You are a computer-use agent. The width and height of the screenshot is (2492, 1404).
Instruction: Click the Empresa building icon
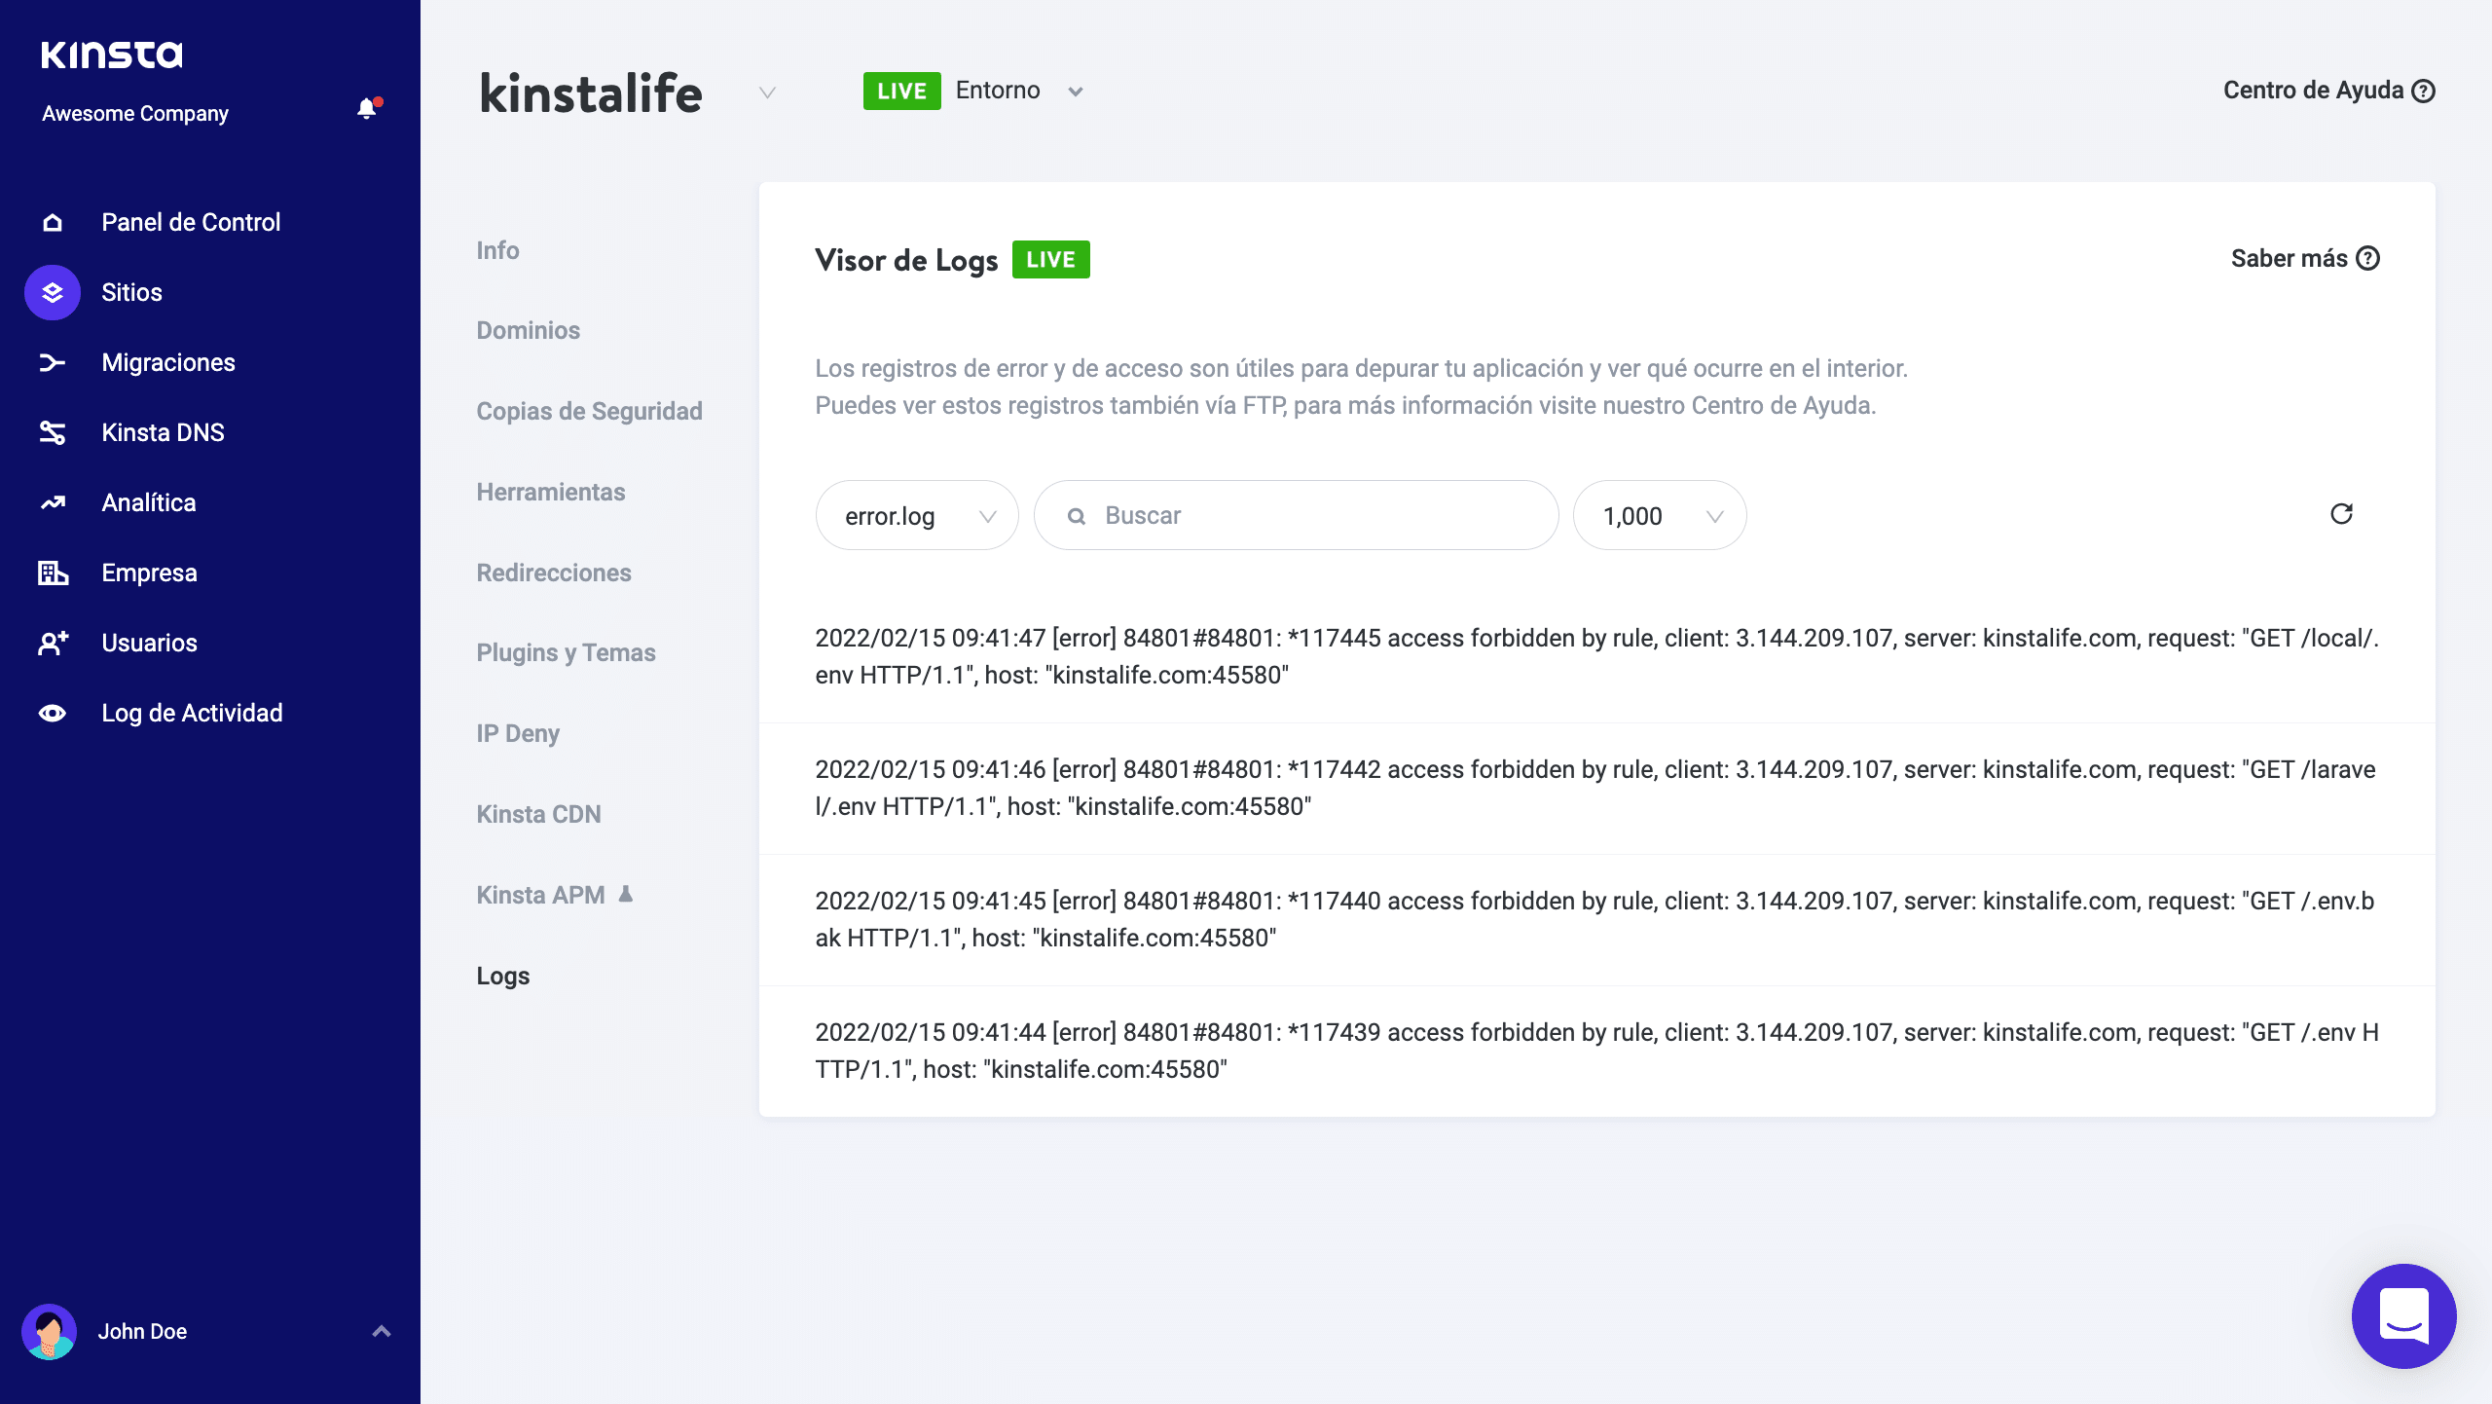click(x=53, y=573)
